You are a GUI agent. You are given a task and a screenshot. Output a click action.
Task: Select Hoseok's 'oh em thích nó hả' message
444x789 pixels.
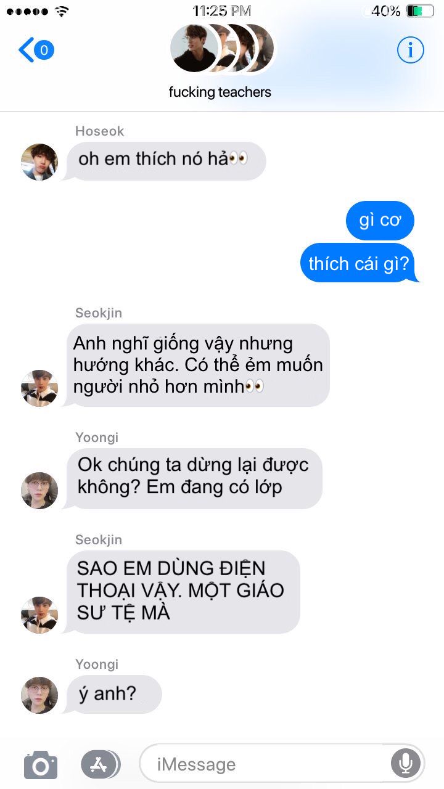pos(164,161)
